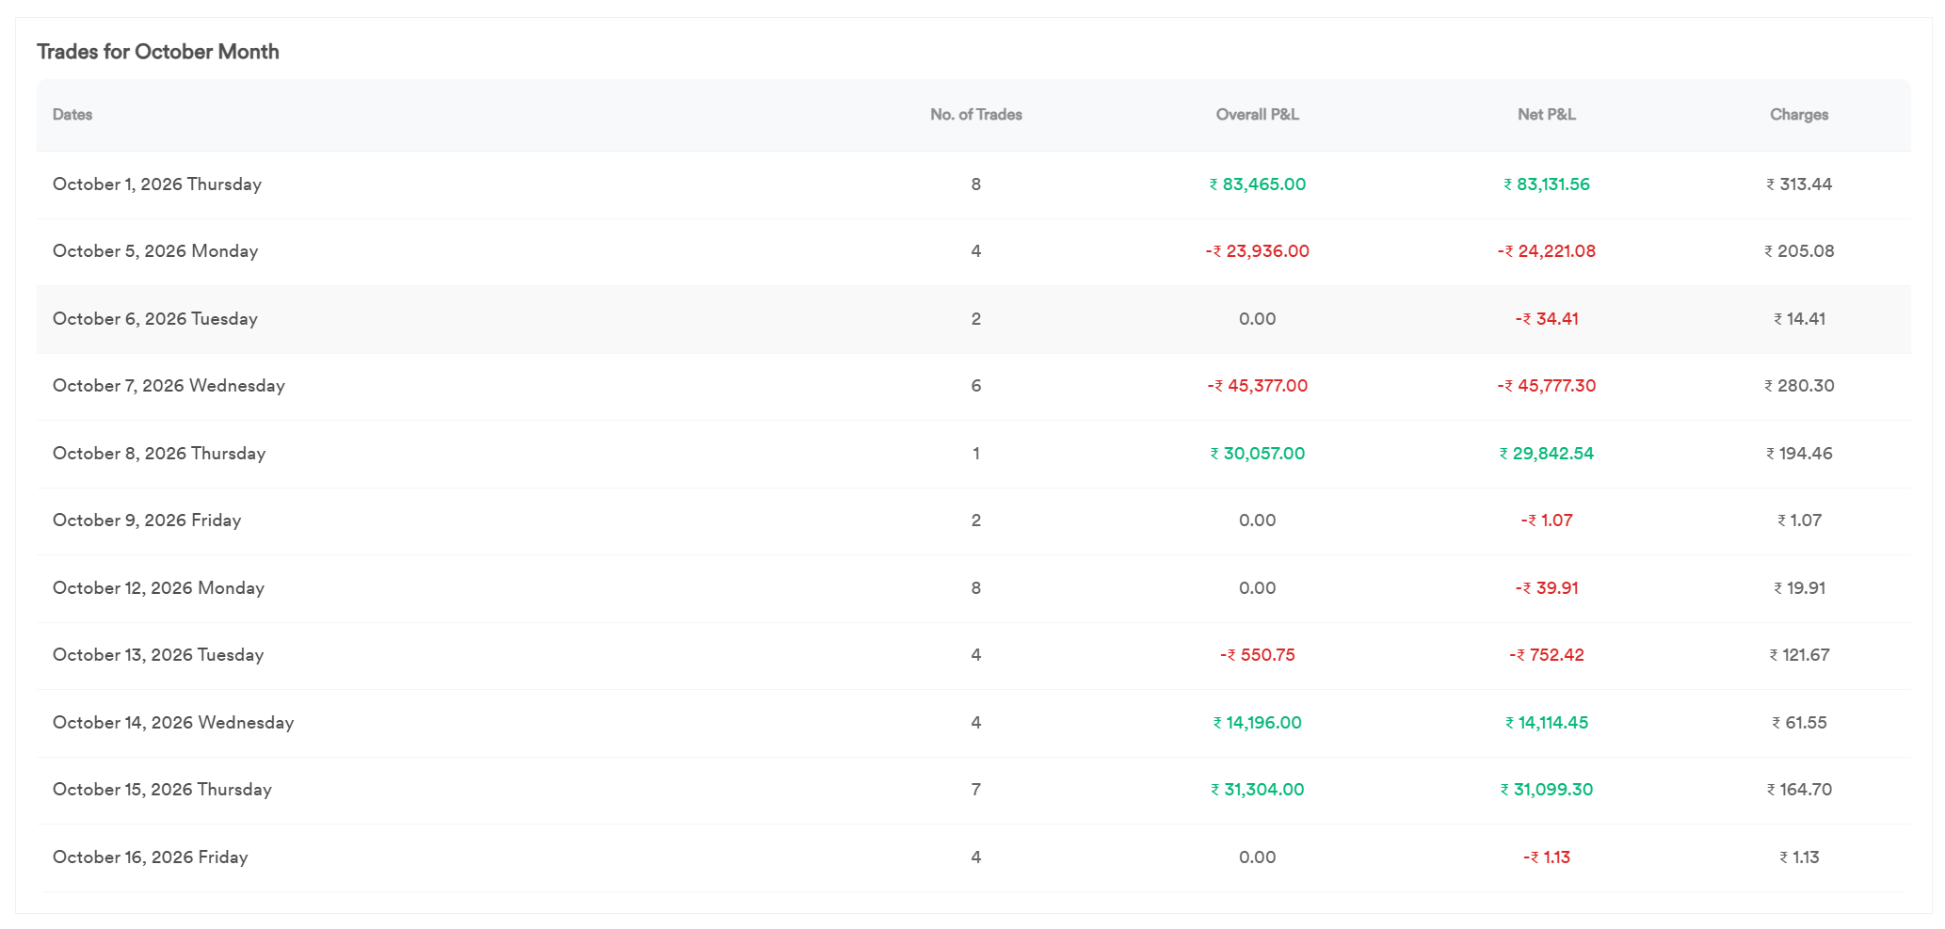The width and height of the screenshot is (1945, 929).
Task: Select the October 1, 2026 Thursday row date
Action: [x=157, y=184]
